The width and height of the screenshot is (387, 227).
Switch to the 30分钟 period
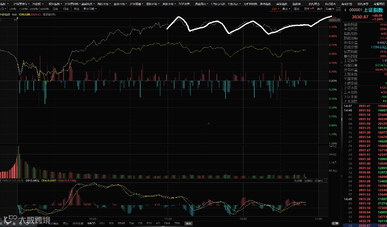pos(34,9)
